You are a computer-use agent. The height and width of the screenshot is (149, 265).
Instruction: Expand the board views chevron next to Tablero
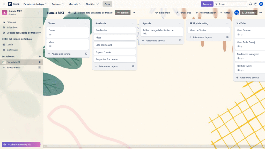pos(134,13)
